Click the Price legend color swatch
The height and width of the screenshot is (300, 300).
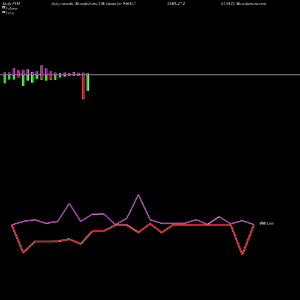pos(4,12)
